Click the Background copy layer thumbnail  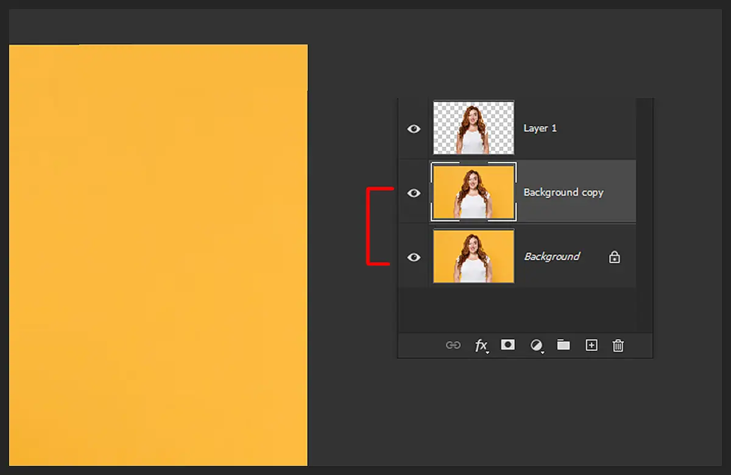(473, 192)
